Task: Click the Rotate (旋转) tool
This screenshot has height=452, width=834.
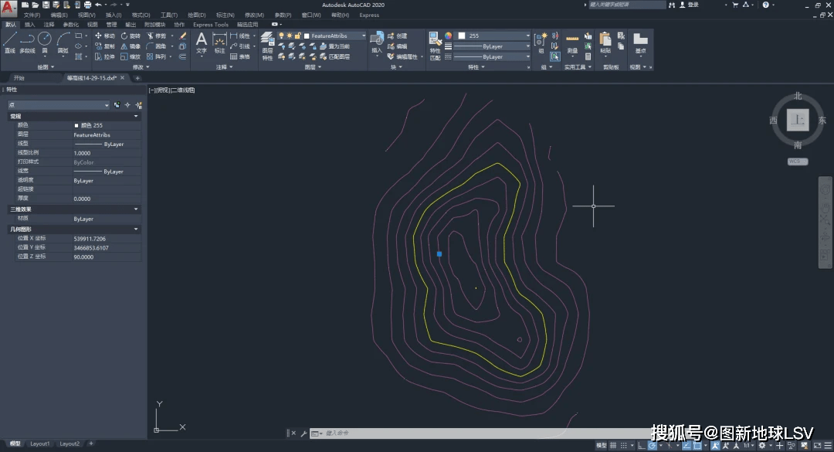Action: [131, 36]
